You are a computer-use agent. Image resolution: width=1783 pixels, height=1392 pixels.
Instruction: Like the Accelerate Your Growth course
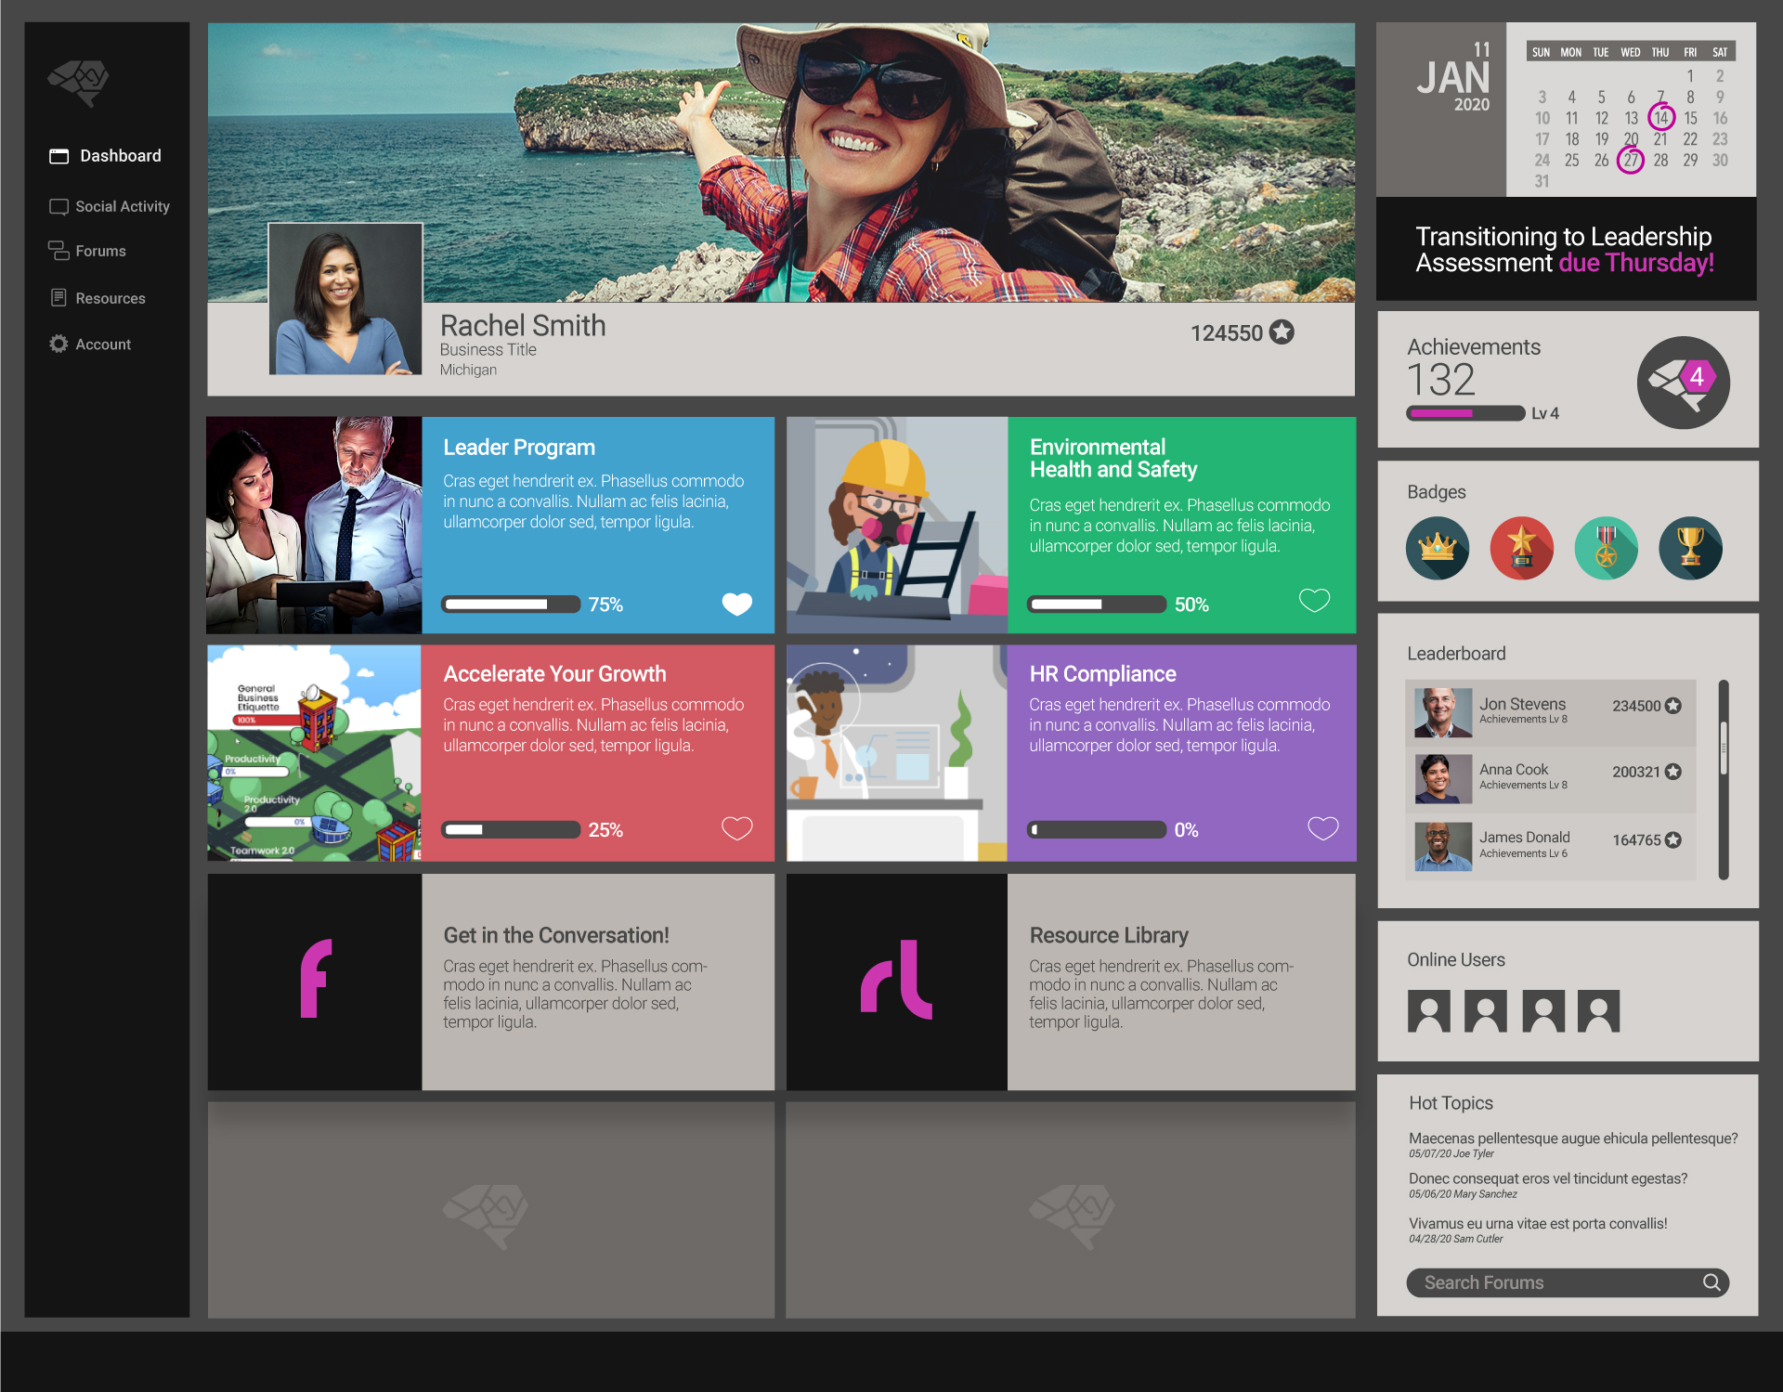737,827
